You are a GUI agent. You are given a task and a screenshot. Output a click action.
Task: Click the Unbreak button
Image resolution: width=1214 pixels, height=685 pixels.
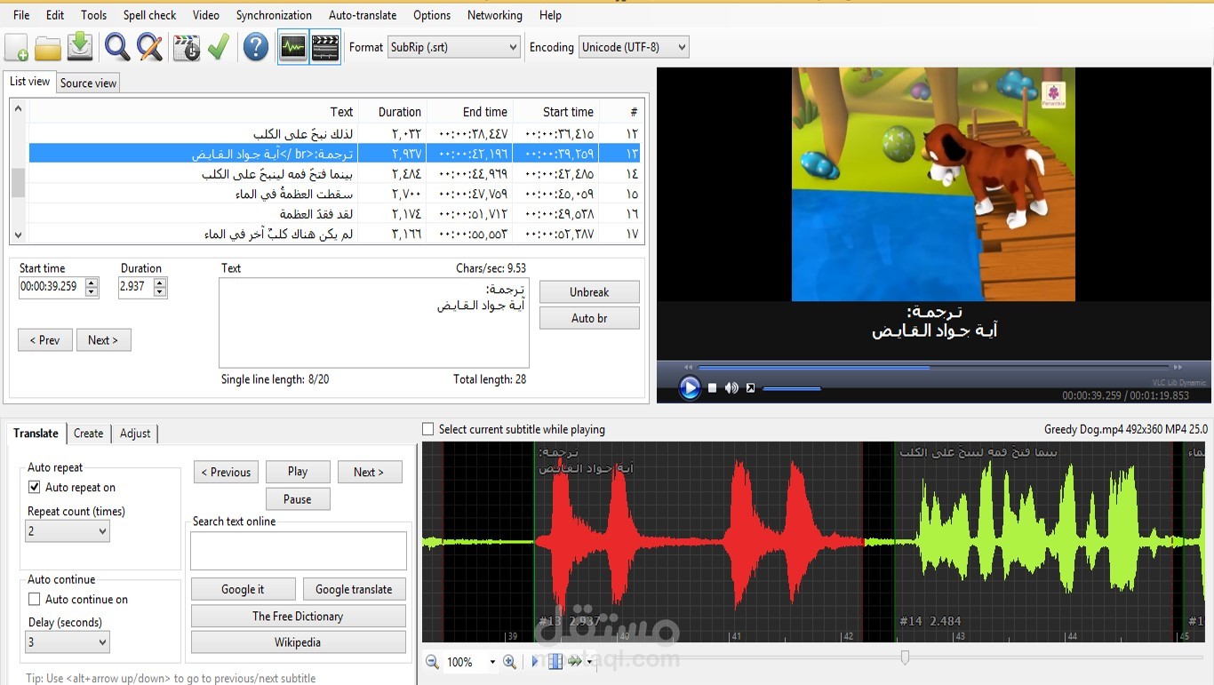(589, 292)
